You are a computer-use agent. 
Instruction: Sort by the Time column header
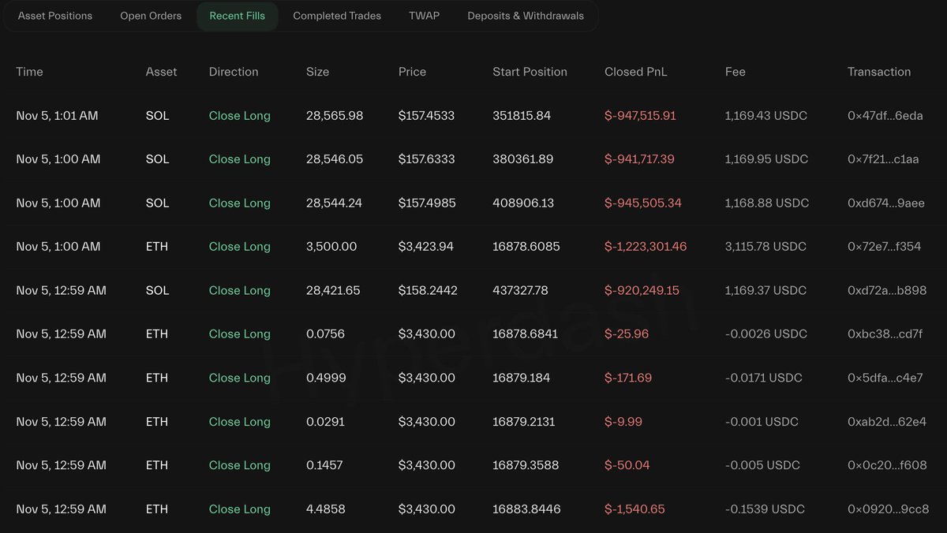click(30, 72)
